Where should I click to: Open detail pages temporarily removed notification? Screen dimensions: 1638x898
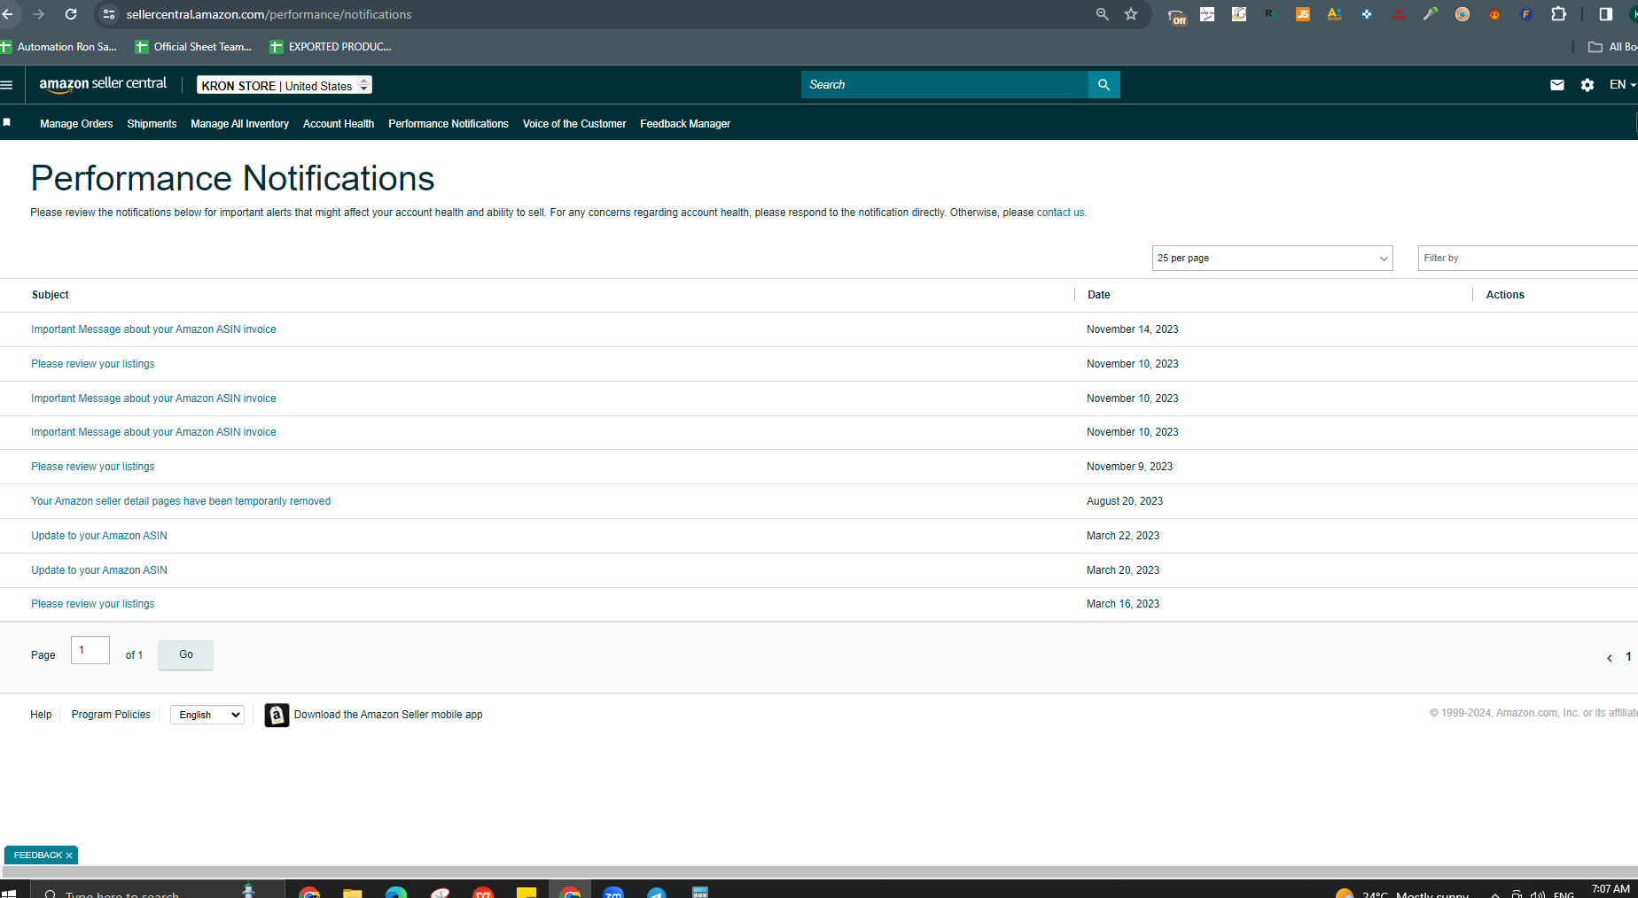tap(181, 501)
